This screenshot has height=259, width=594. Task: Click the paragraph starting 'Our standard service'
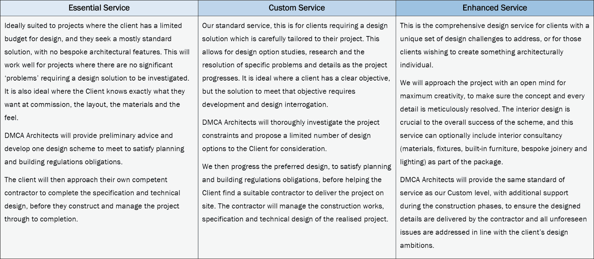296,65
